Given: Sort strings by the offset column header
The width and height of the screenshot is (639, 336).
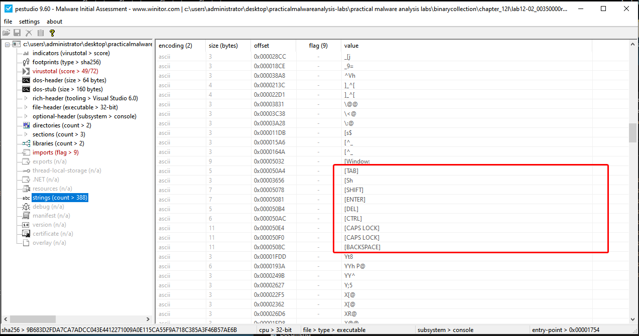Looking at the screenshot, I should pyautogui.click(x=262, y=46).
